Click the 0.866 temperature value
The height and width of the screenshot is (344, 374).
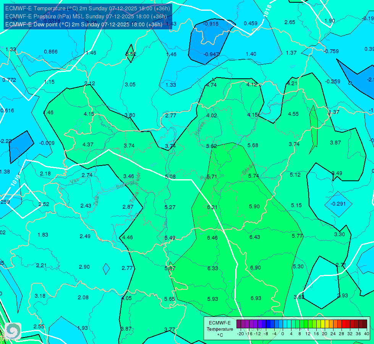[51, 52]
